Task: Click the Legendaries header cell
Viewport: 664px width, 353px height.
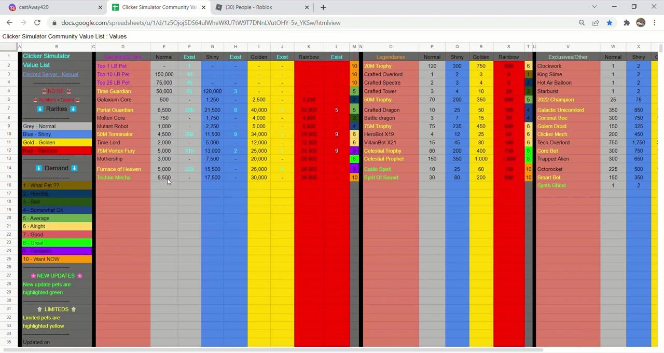Action: pos(391,57)
